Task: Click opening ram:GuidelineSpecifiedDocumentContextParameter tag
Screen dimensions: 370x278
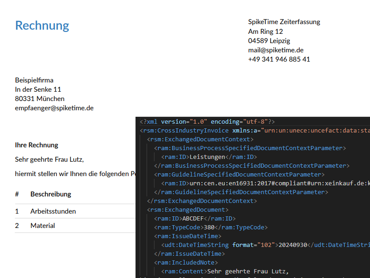Action: [239, 175]
